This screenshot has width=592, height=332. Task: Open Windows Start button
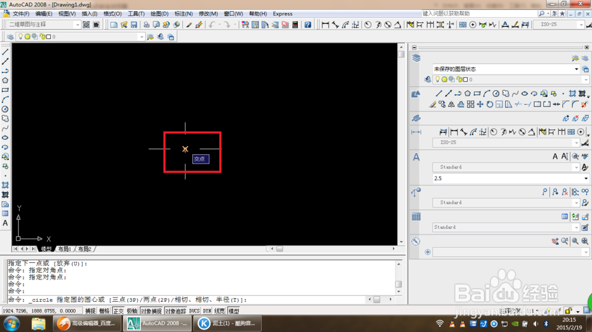[x=12, y=323]
